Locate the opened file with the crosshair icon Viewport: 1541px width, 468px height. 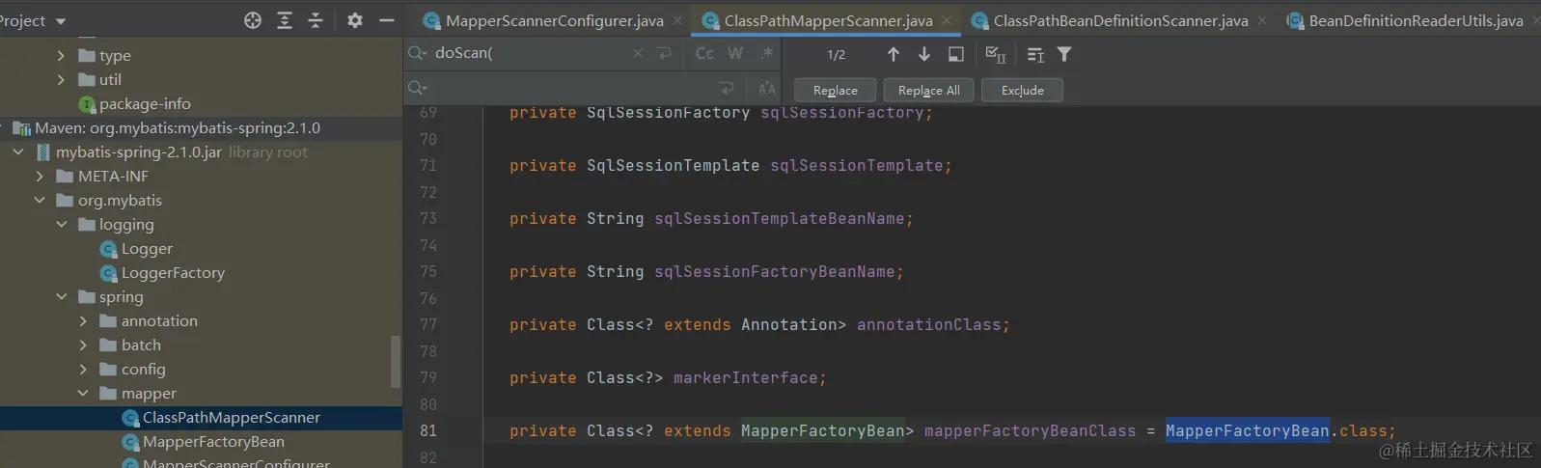click(253, 20)
